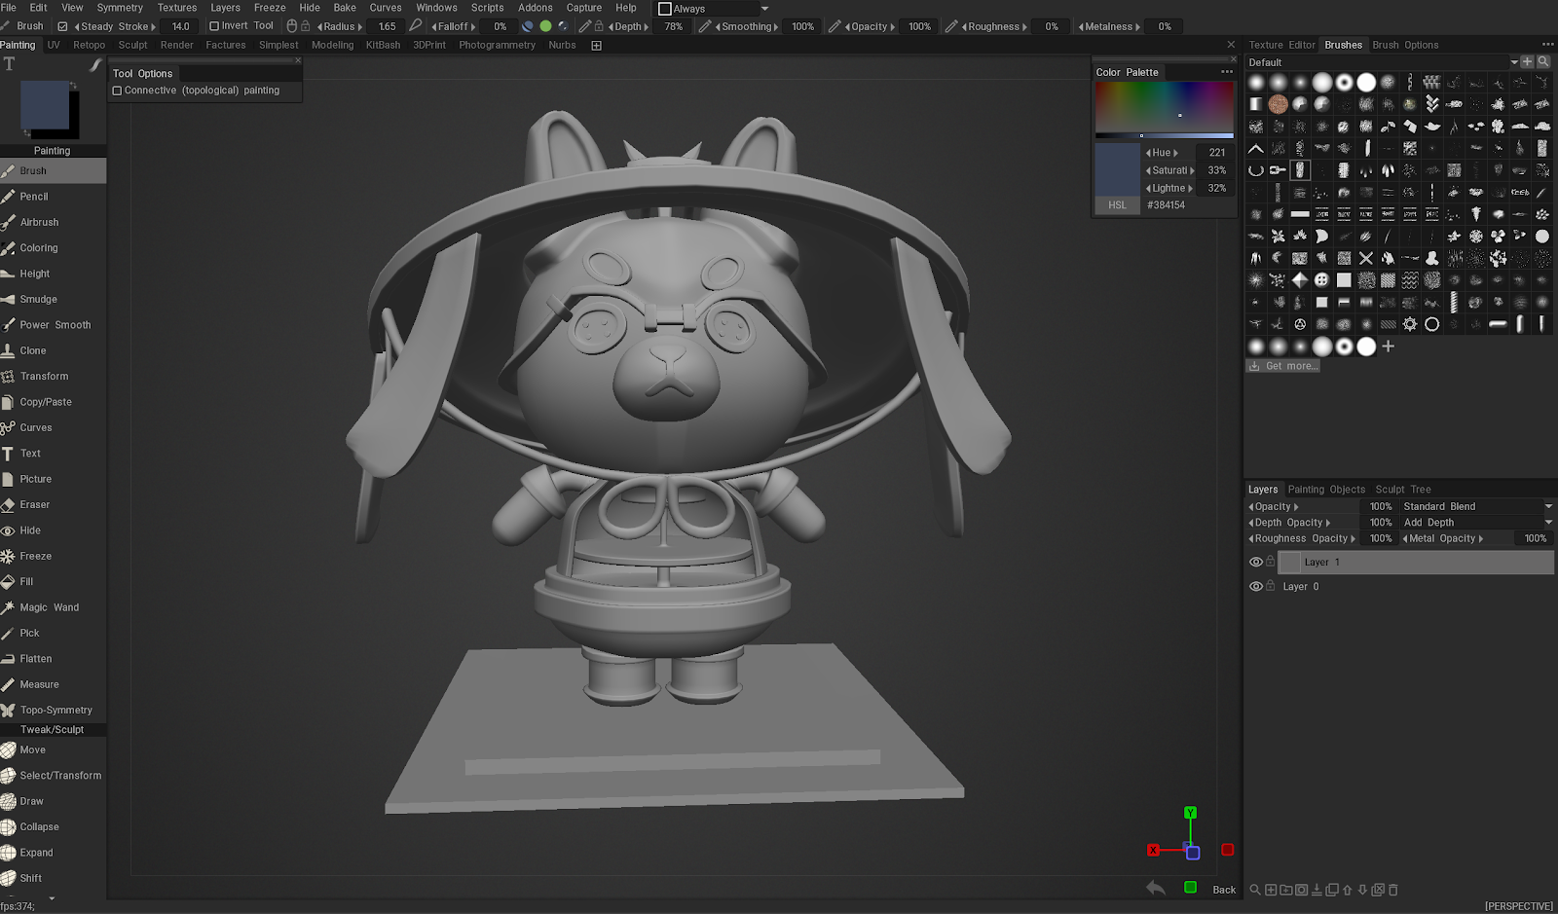This screenshot has height=914, width=1558.
Task: Select the Eraser tool
Action: point(53,505)
